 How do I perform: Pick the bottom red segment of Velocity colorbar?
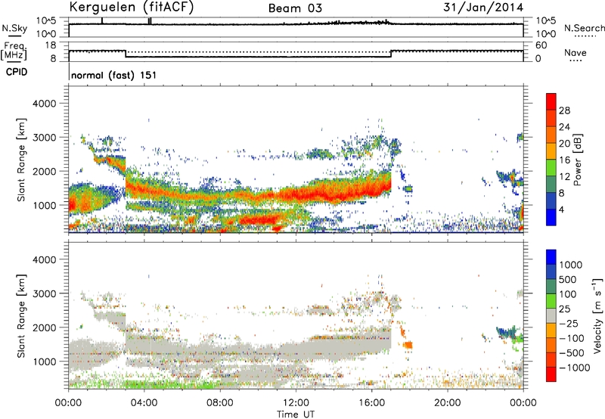(551, 374)
